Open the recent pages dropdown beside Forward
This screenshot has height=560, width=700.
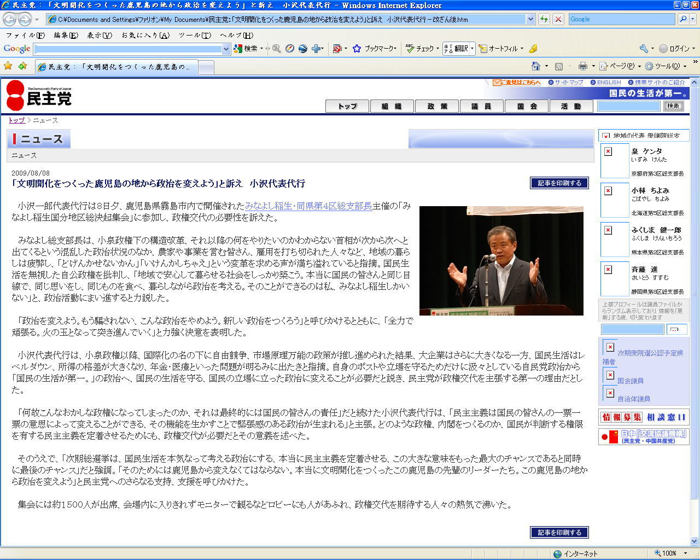click(x=37, y=19)
